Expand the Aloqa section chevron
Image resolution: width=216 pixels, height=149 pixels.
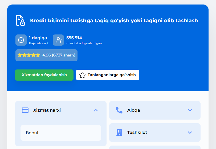point(190,110)
